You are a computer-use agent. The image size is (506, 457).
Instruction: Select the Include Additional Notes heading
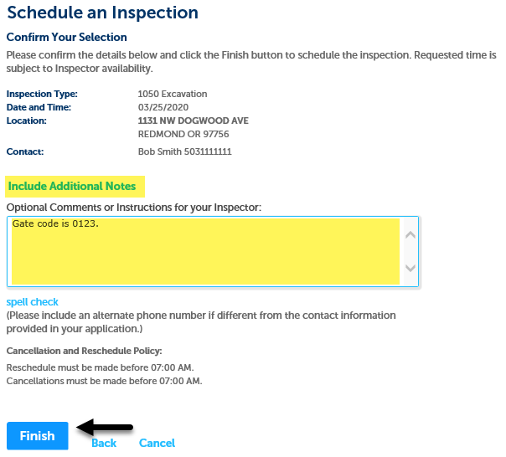click(x=72, y=186)
